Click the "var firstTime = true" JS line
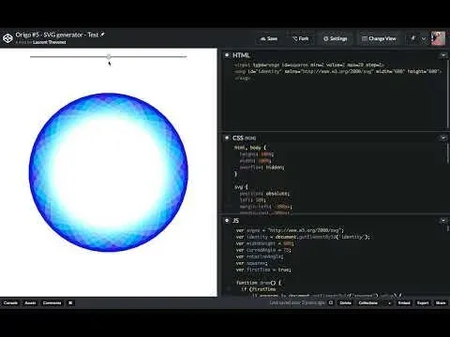The width and height of the screenshot is (450, 337). coord(263,270)
